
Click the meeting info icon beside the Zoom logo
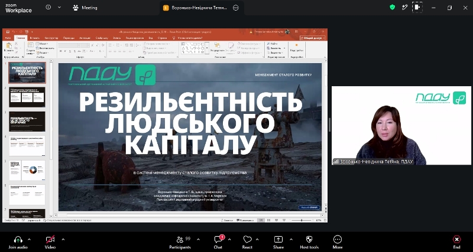pyautogui.click(x=48, y=8)
